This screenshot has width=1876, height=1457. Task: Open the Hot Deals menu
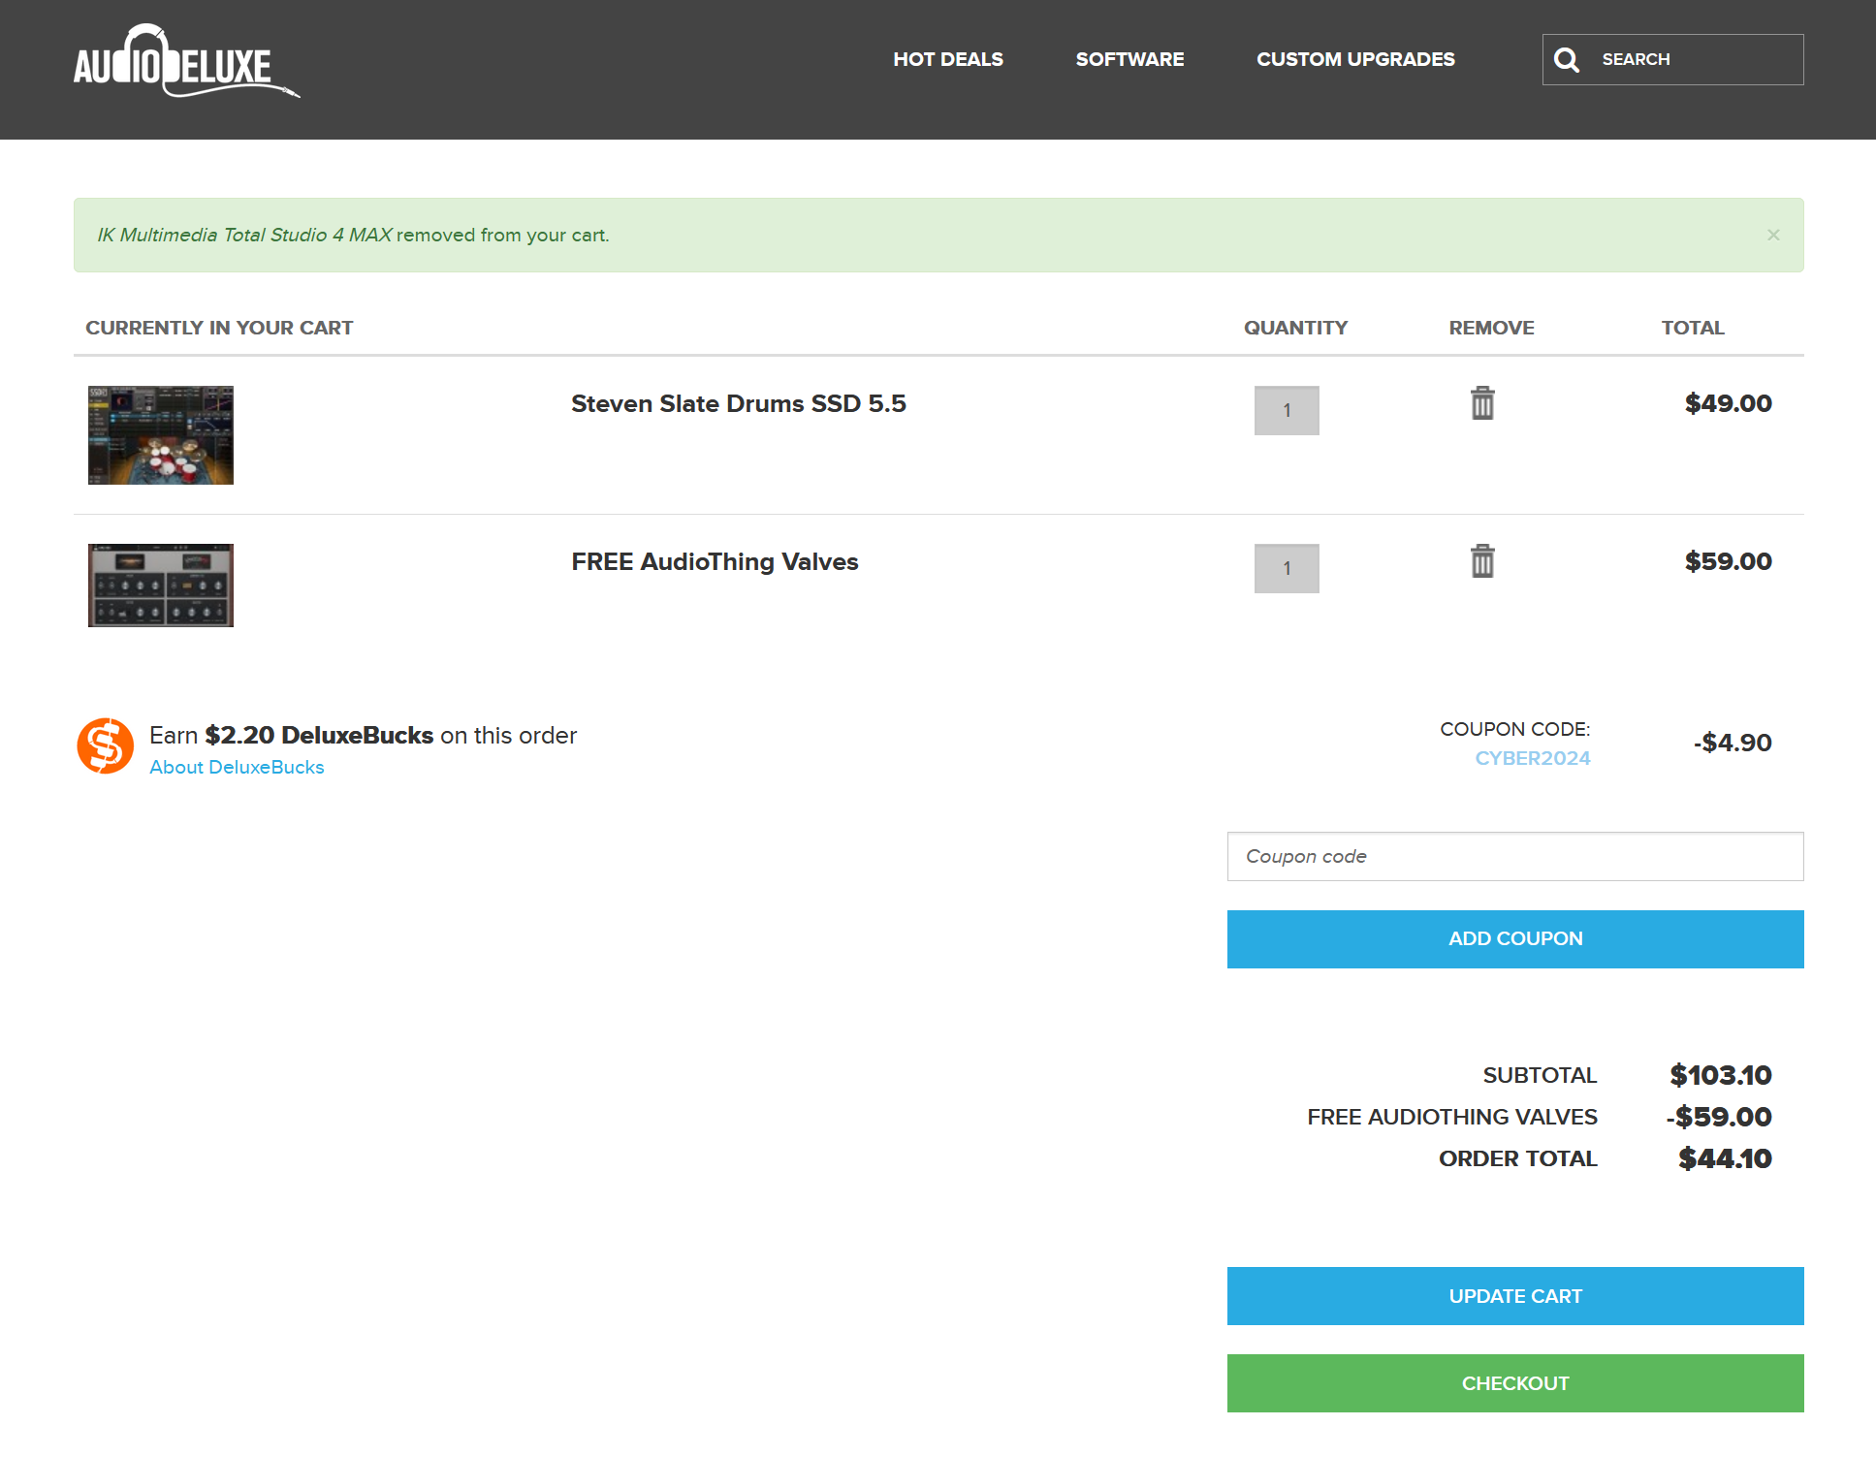[x=948, y=59]
